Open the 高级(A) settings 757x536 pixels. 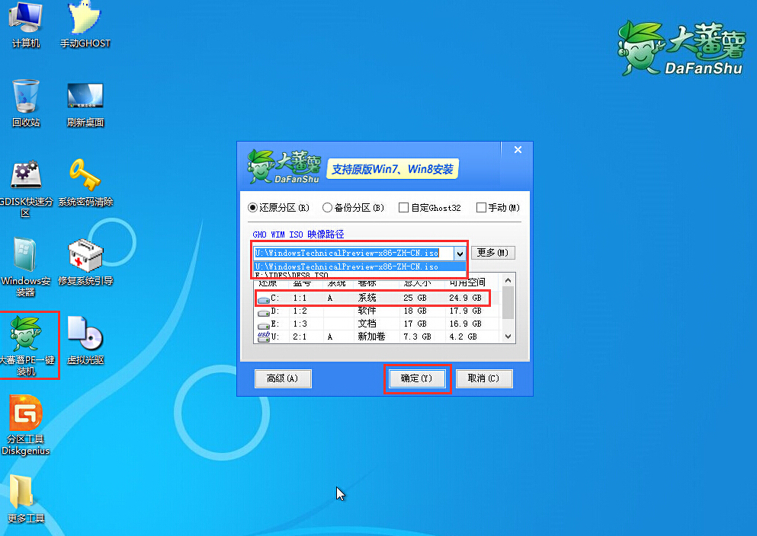coord(283,378)
